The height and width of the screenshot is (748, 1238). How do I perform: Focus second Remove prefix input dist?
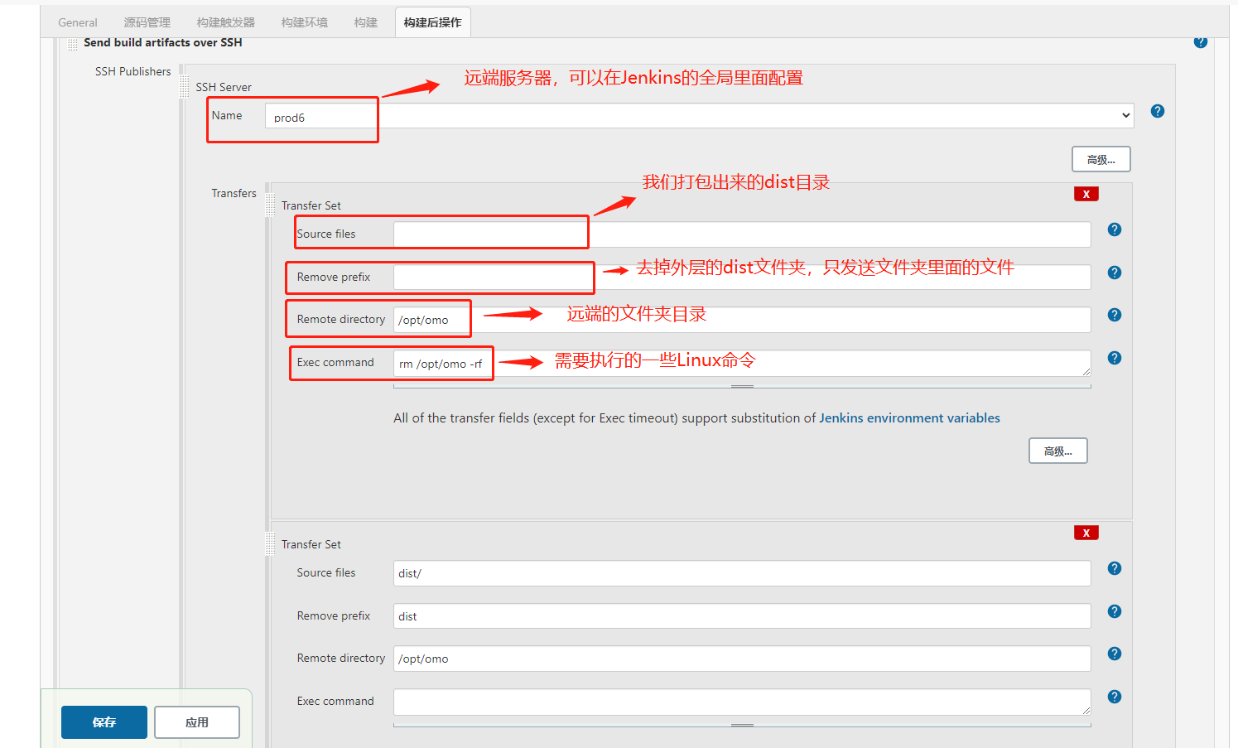coord(742,616)
